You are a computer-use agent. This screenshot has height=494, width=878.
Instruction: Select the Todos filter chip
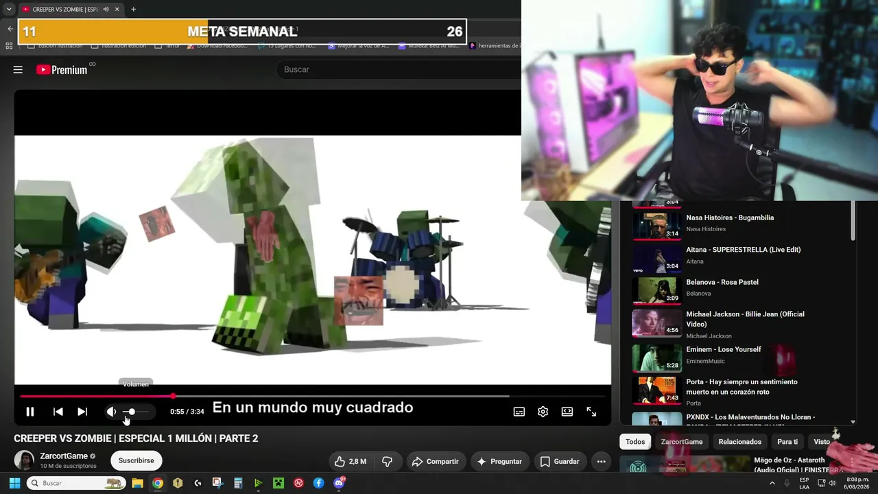click(x=635, y=442)
